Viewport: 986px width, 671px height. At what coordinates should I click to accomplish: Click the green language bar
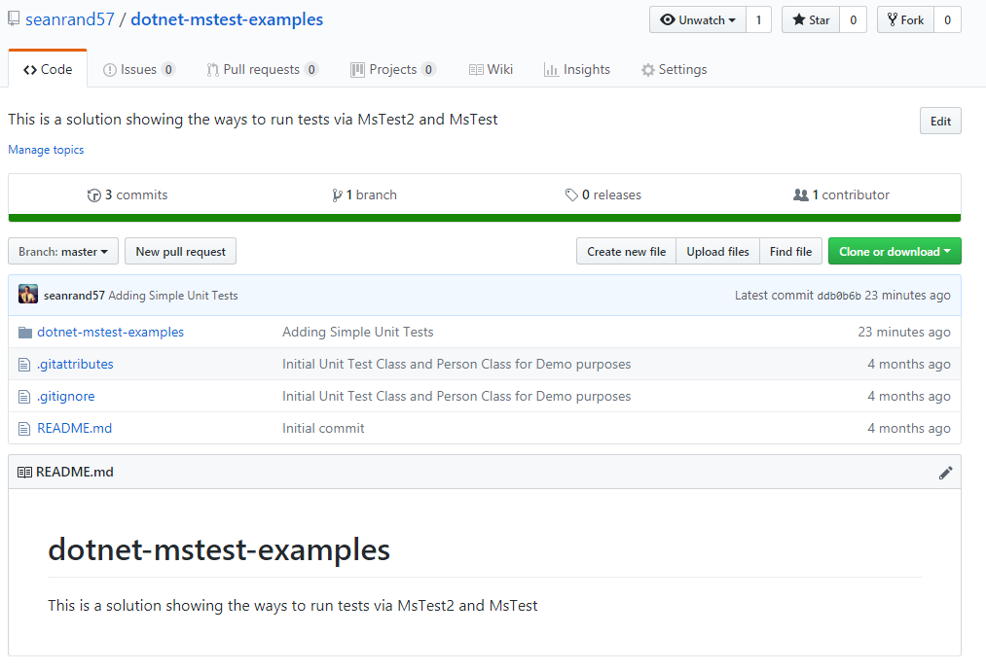click(484, 218)
